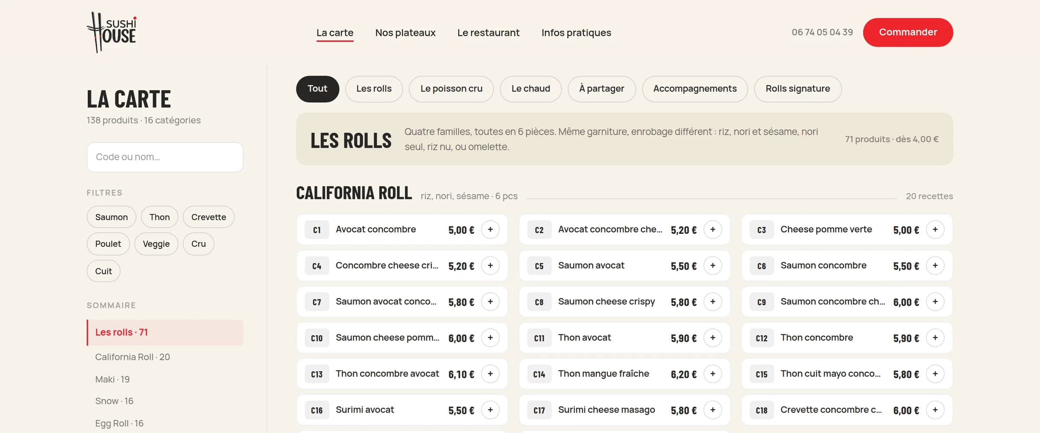Click the Sushi House logo
1040x433 pixels.
112,32
